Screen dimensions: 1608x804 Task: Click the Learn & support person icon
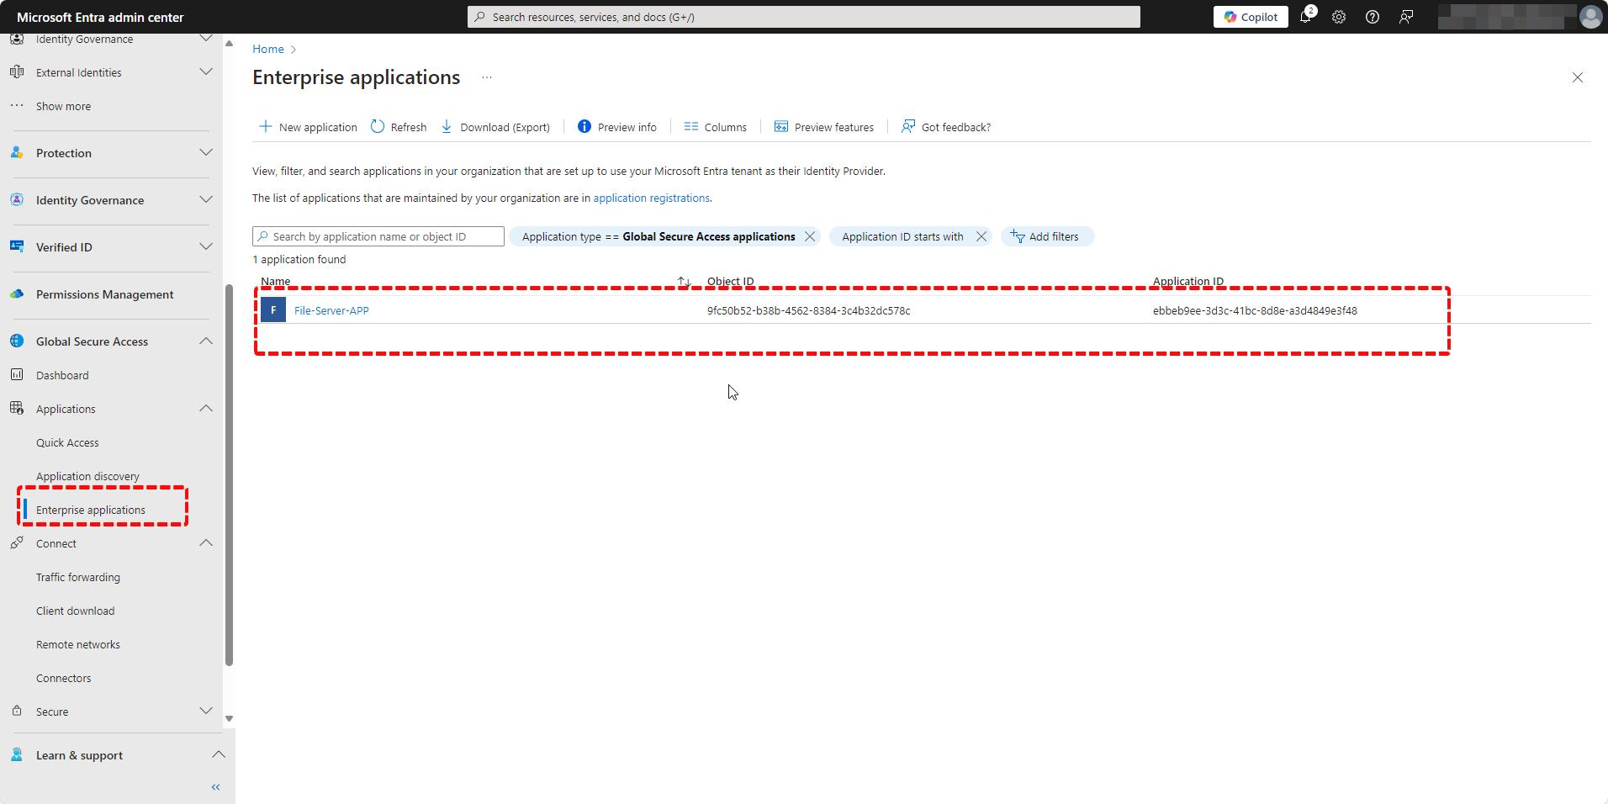17,755
